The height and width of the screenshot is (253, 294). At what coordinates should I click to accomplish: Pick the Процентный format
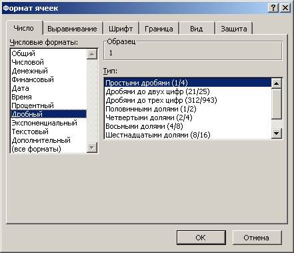point(49,105)
